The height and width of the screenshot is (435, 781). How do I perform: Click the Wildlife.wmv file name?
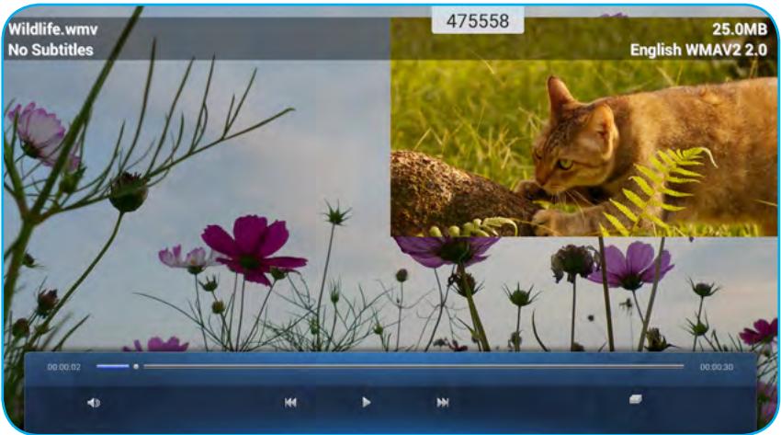pos(52,29)
